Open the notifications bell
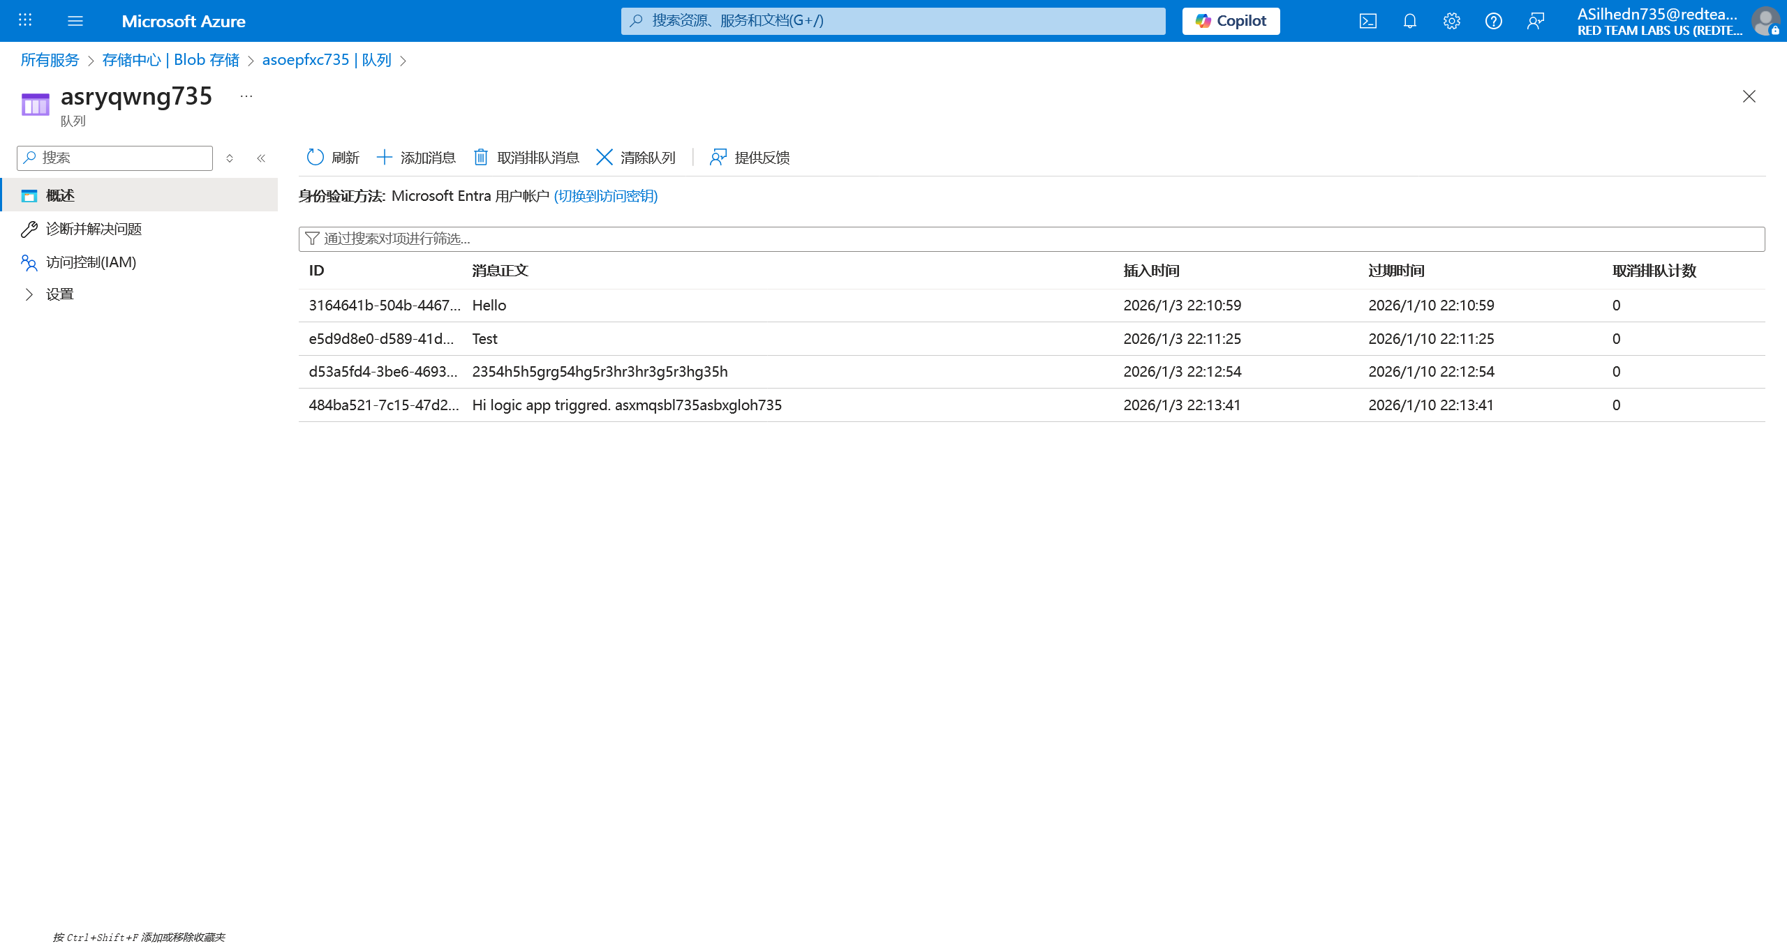The width and height of the screenshot is (1787, 948). (1409, 21)
